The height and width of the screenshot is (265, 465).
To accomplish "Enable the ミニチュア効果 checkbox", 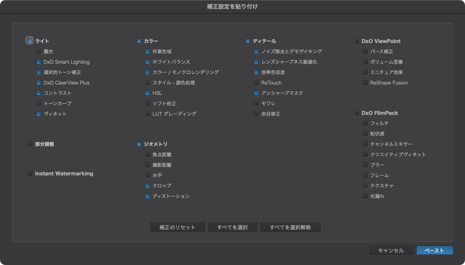I will (365, 72).
